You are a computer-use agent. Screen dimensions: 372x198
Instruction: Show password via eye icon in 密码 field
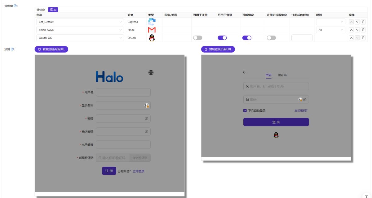(x=146, y=118)
